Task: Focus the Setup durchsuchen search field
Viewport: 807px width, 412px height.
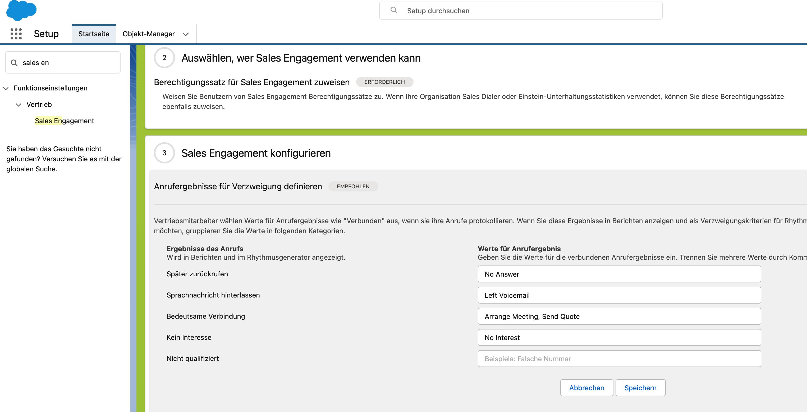Action: (x=521, y=11)
